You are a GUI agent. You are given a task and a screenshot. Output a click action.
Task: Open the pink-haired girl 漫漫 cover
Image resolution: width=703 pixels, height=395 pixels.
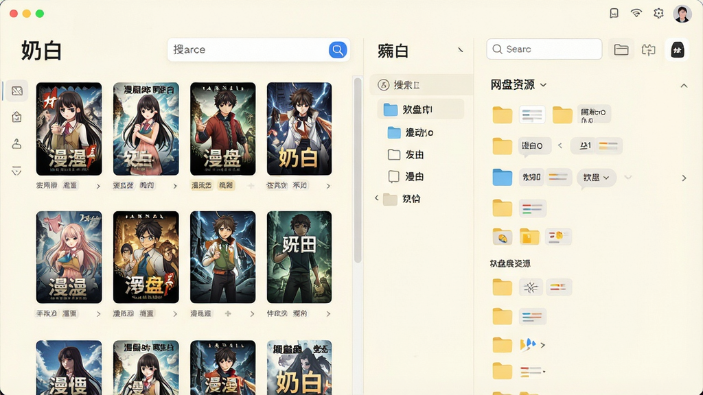(x=69, y=257)
